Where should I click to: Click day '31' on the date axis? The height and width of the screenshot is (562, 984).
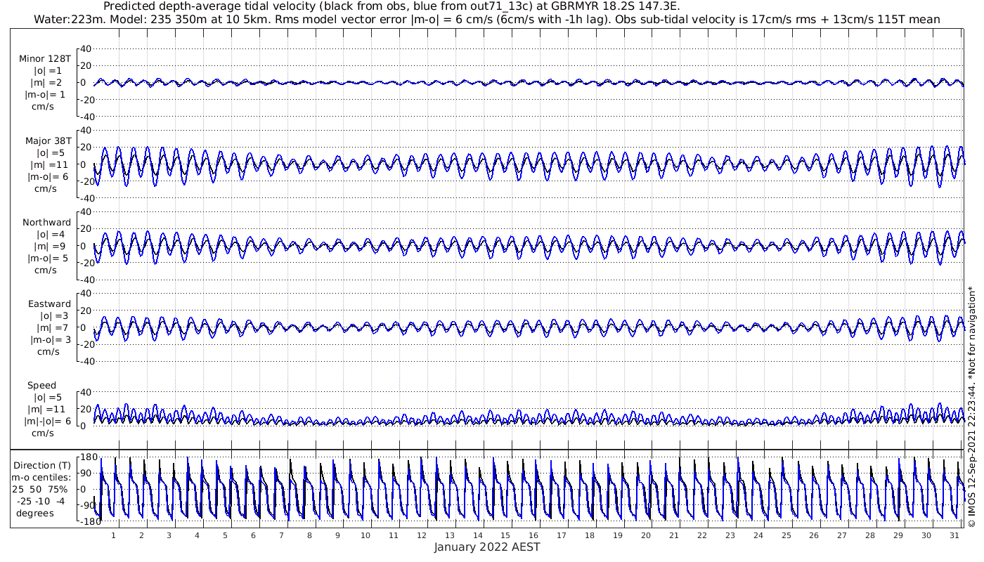[954, 535]
